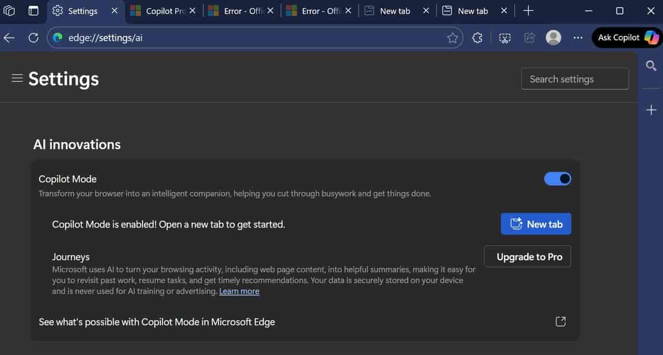Screen dimensions: 663x355
Task: Close the last New tab
Action: point(504,11)
